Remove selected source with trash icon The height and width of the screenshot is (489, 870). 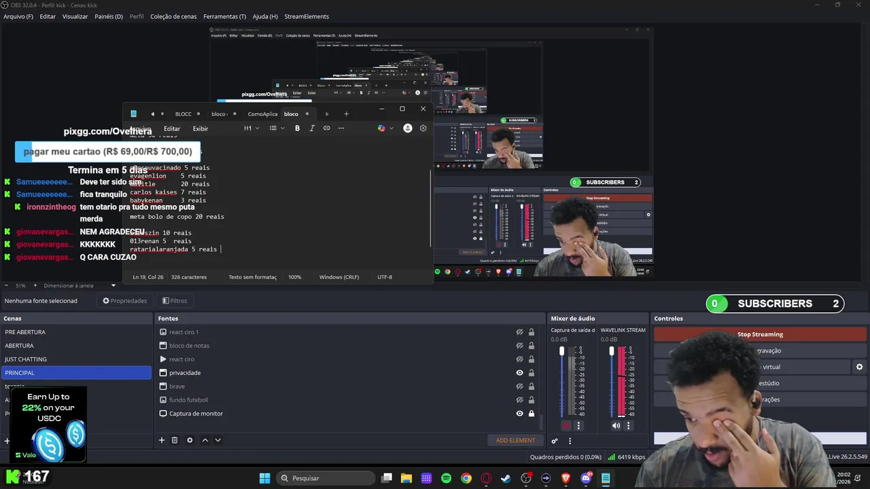click(174, 440)
